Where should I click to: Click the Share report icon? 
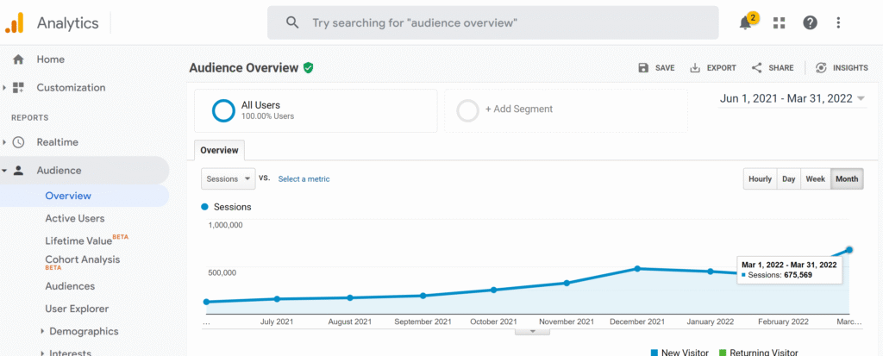tap(756, 68)
